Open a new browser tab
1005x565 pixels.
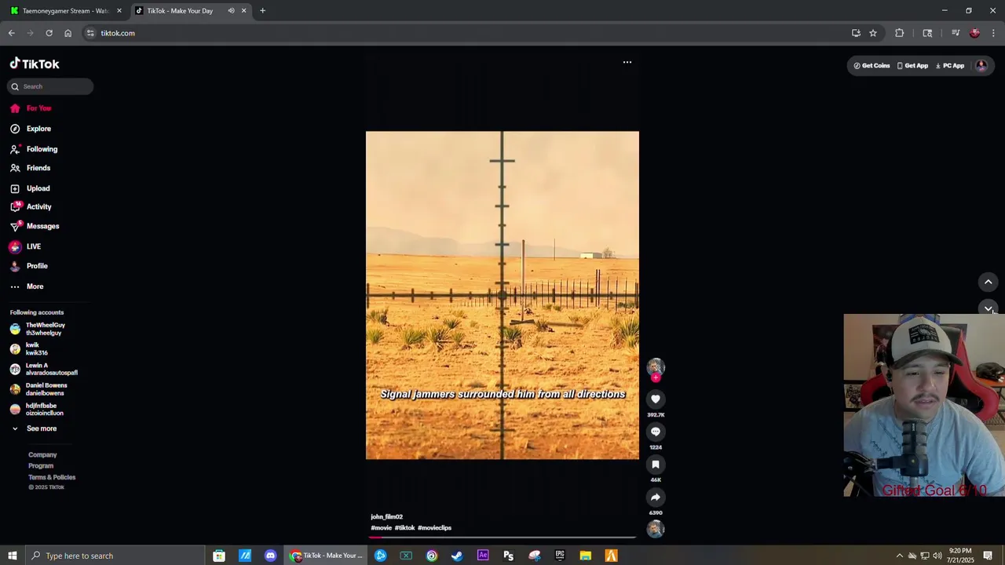click(x=262, y=11)
